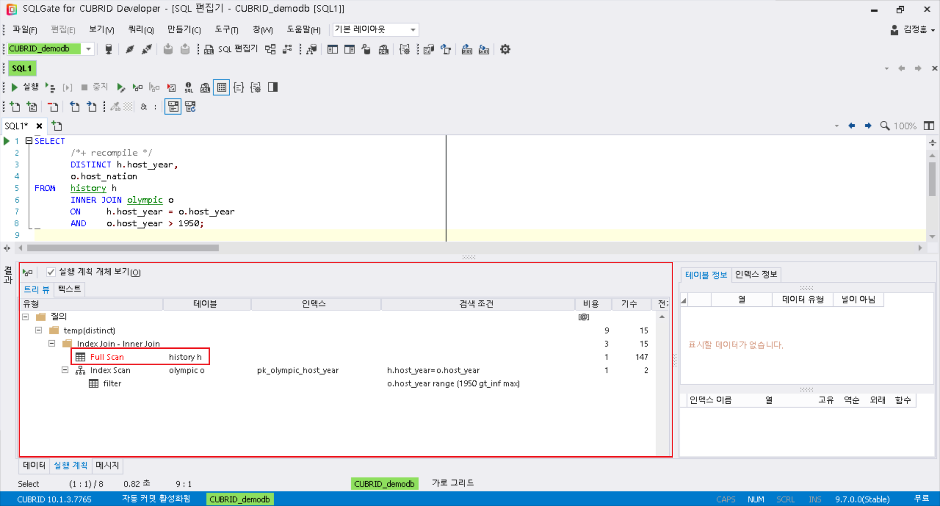Open the 쿼리 menu
The image size is (940, 506).
click(141, 30)
